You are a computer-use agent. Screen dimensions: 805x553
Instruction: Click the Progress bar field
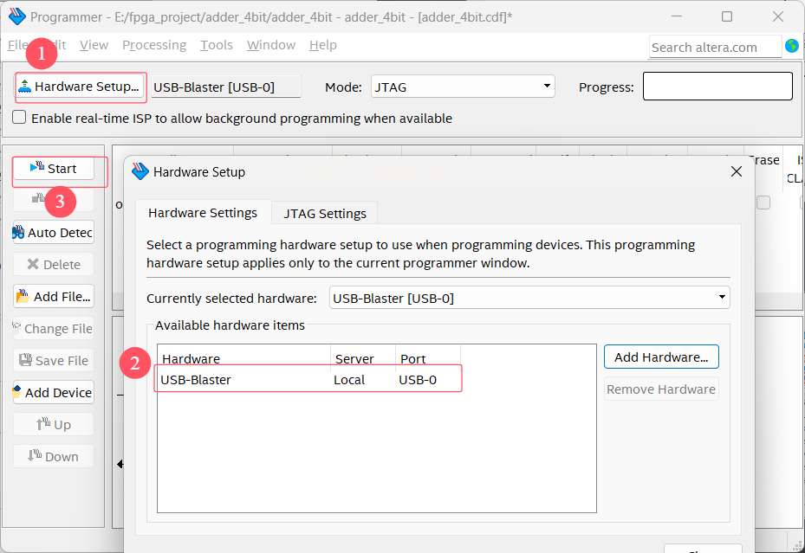pos(717,86)
